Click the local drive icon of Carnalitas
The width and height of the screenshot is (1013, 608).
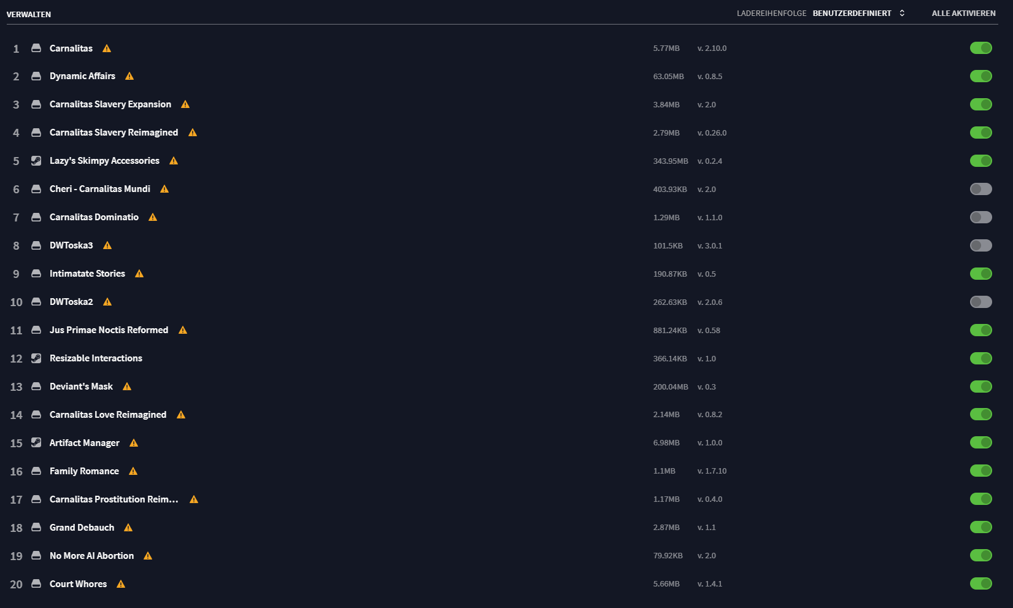click(x=36, y=48)
